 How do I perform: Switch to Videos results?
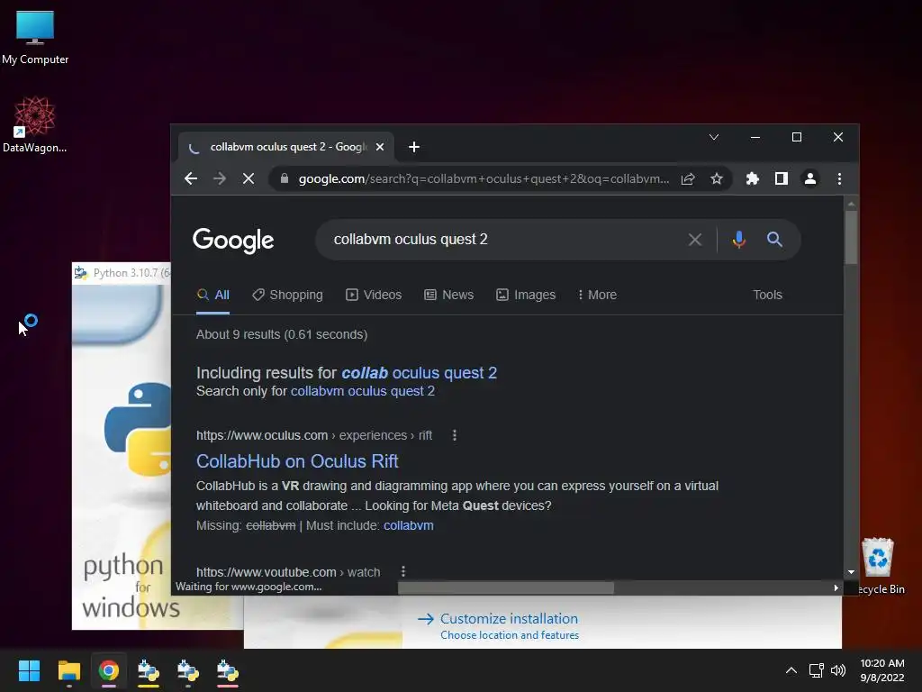[374, 295]
